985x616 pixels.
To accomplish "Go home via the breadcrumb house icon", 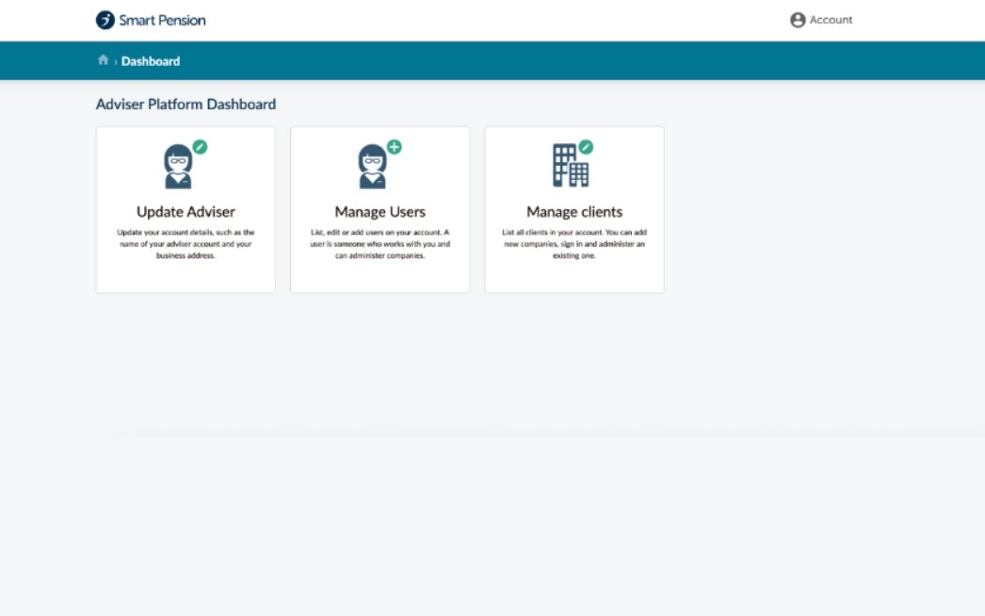I will (x=103, y=60).
